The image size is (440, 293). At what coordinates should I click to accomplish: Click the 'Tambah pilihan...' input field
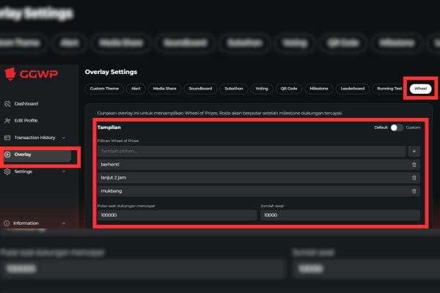click(x=252, y=151)
